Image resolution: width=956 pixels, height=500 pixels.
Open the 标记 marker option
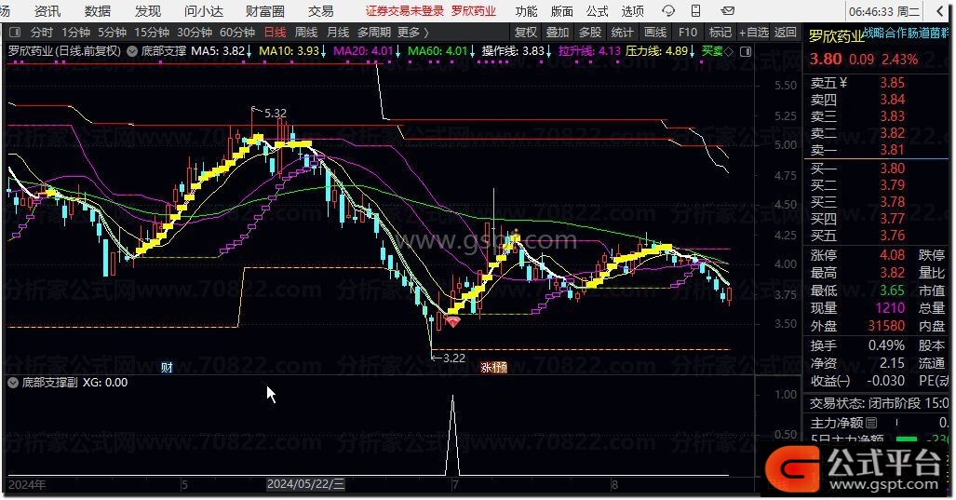coord(720,33)
